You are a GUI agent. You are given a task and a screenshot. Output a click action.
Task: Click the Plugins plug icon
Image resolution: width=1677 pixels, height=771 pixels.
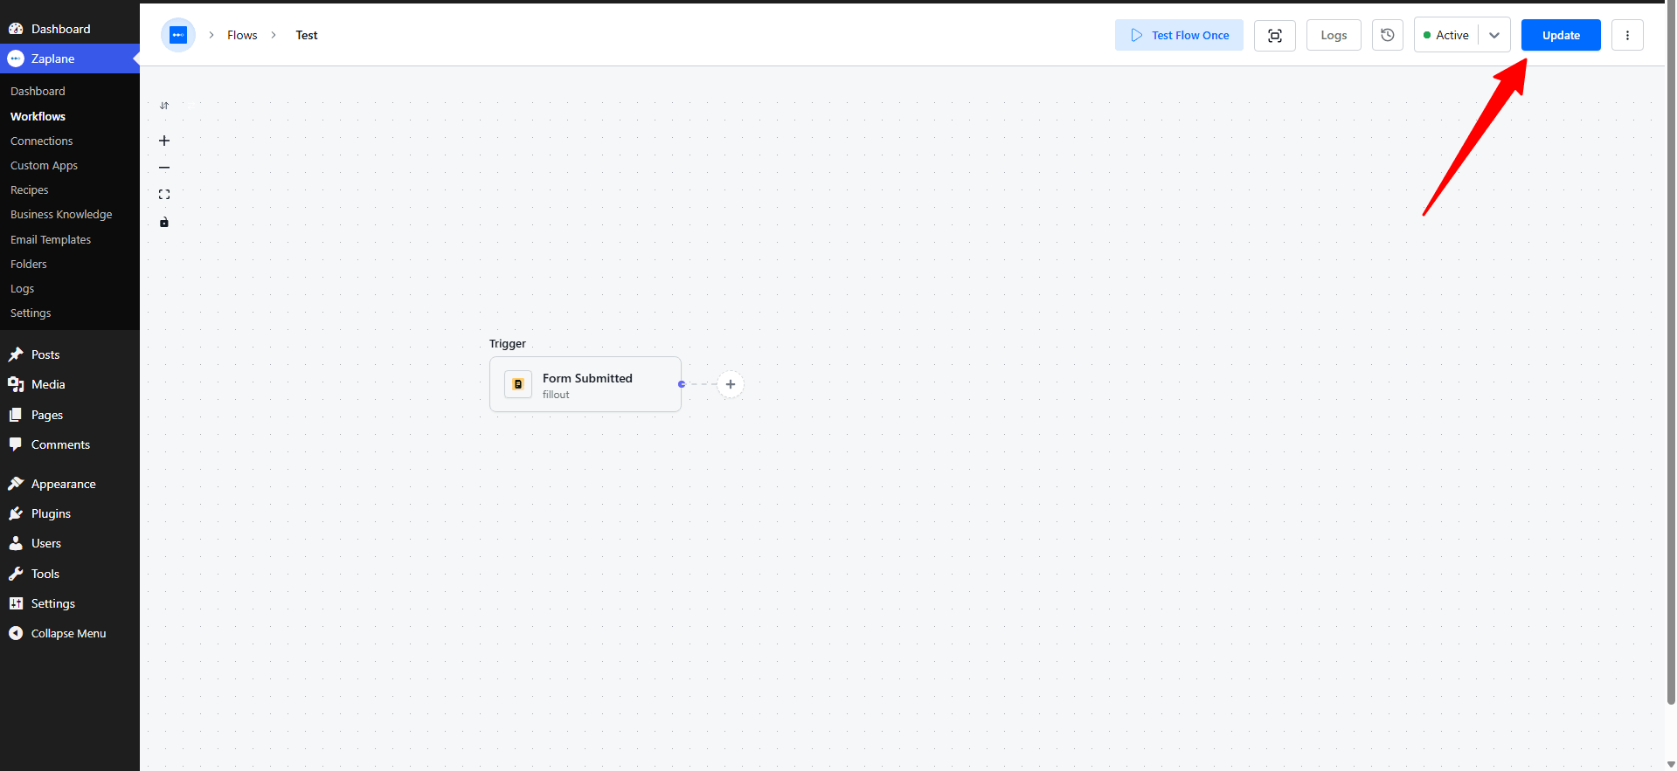(16, 513)
